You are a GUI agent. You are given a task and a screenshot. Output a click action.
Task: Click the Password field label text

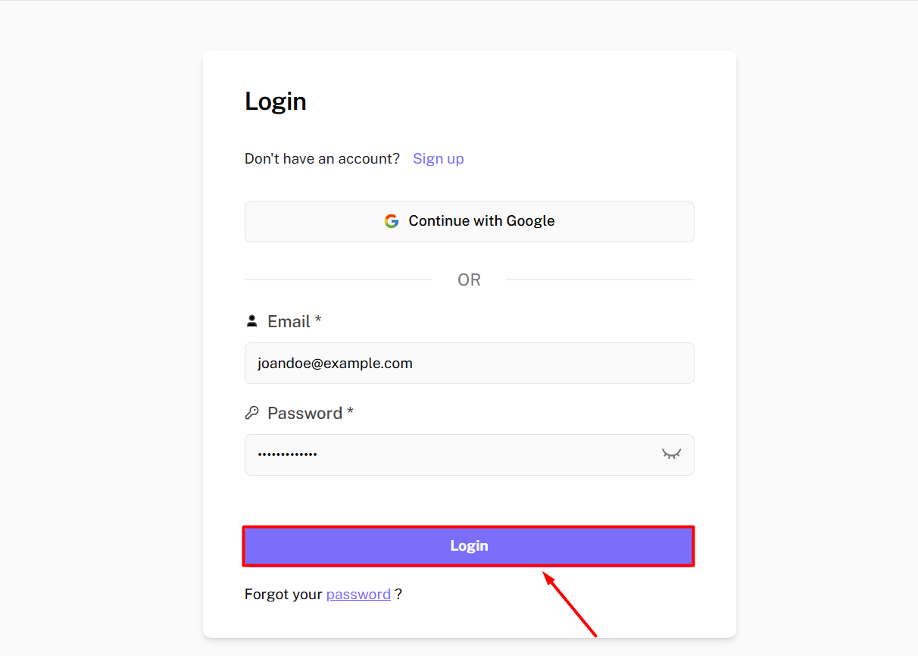(304, 413)
